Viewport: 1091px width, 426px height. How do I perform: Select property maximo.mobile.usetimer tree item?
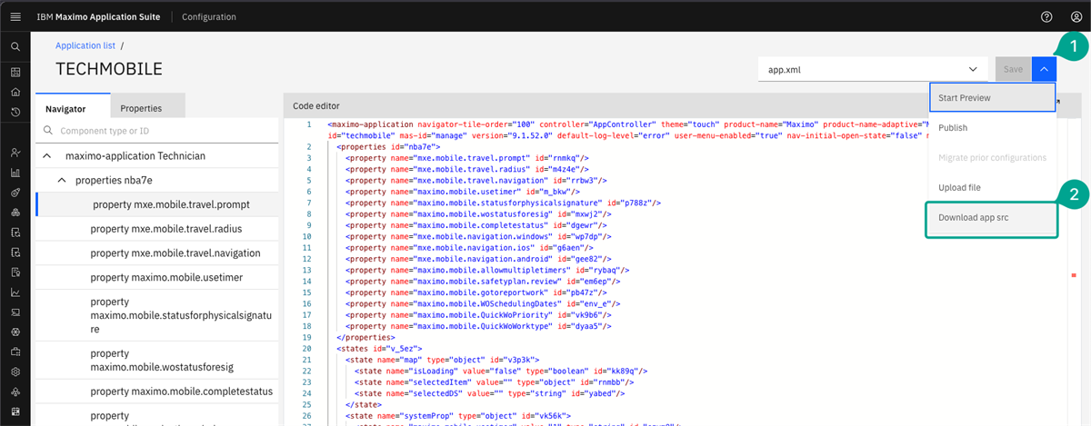pyautogui.click(x=156, y=277)
